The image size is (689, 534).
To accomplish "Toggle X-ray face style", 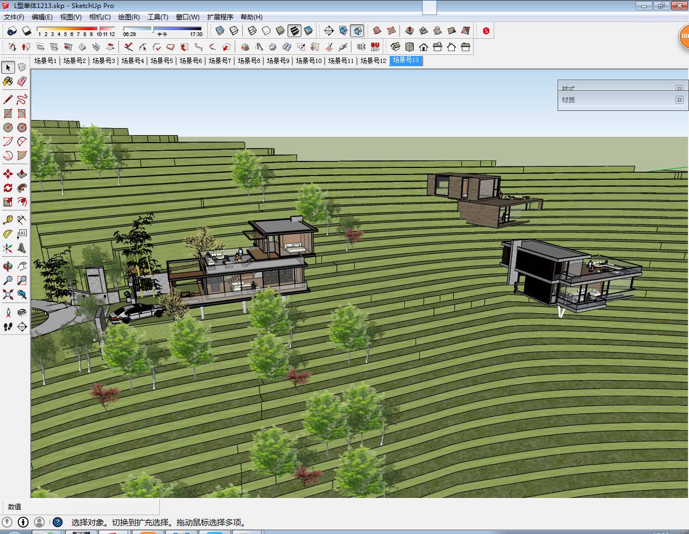I will (220, 31).
